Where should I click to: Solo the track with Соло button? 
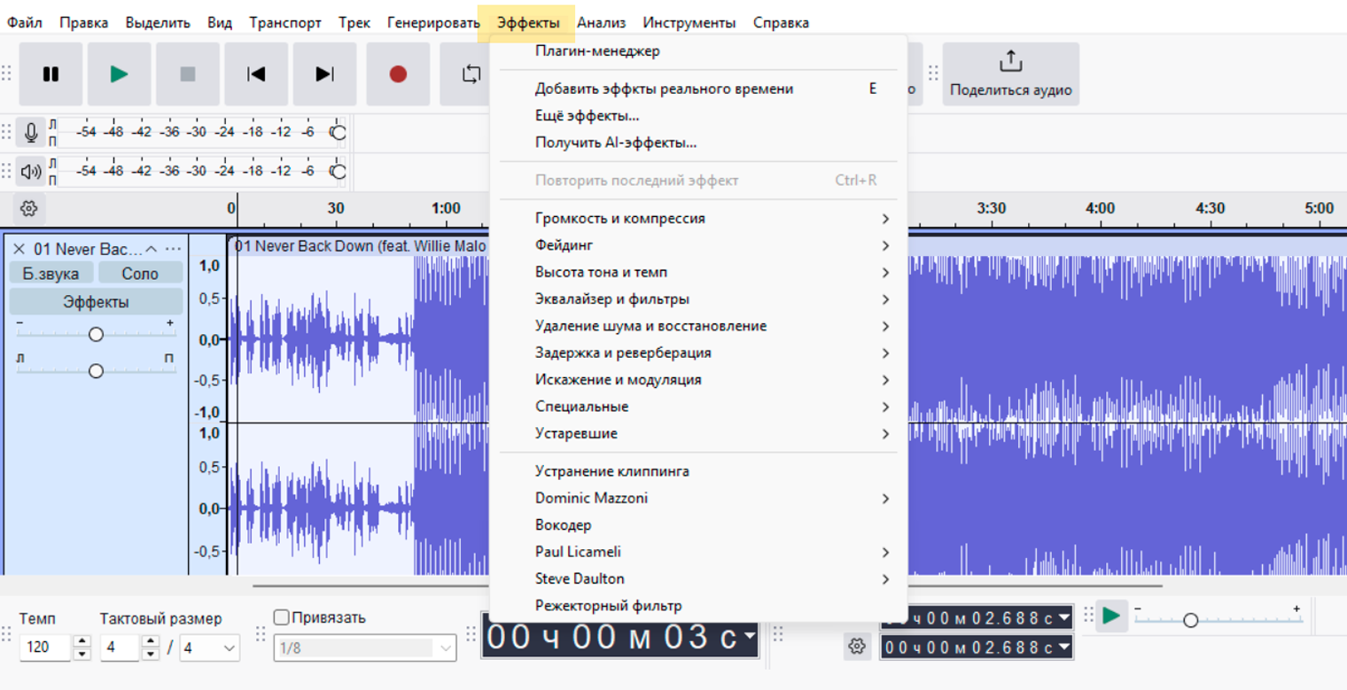(140, 274)
